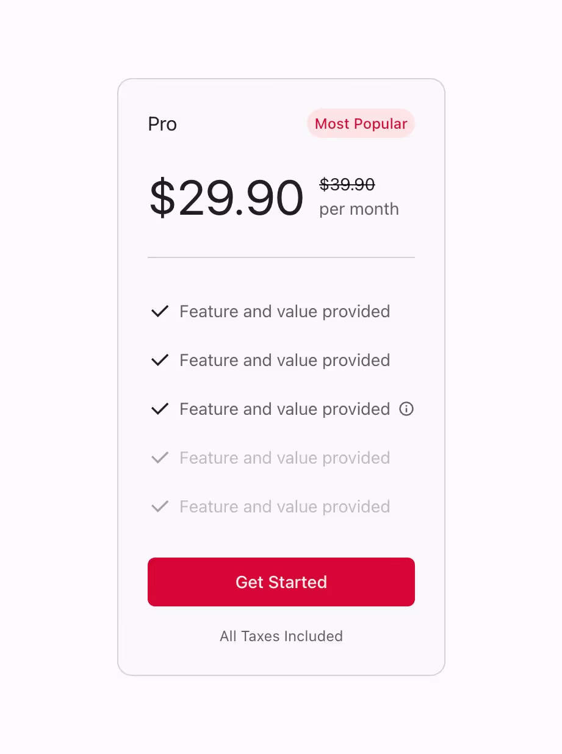Click the info icon beside third feature
Screen dimensions: 562x754
(x=406, y=409)
